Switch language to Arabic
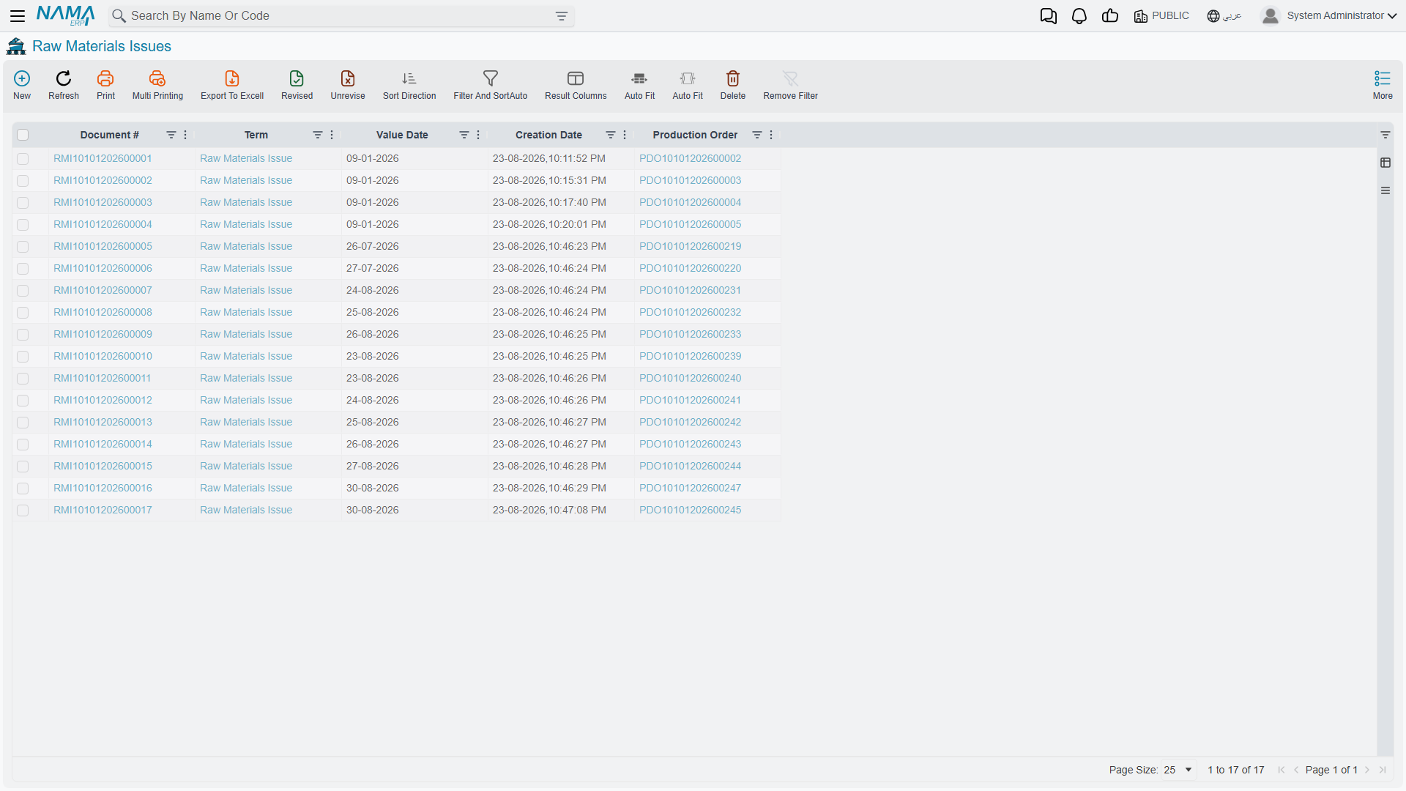 1224,16
